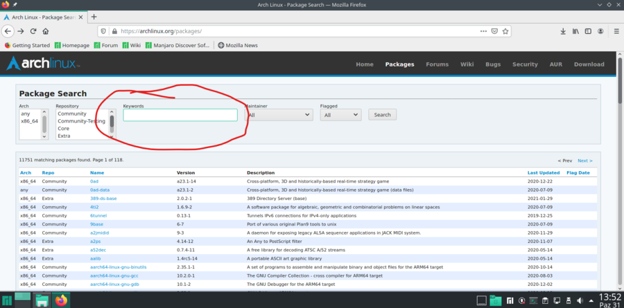Click the Firefox back arrow button
Viewport: 624px width, 308px height.
(x=8, y=31)
